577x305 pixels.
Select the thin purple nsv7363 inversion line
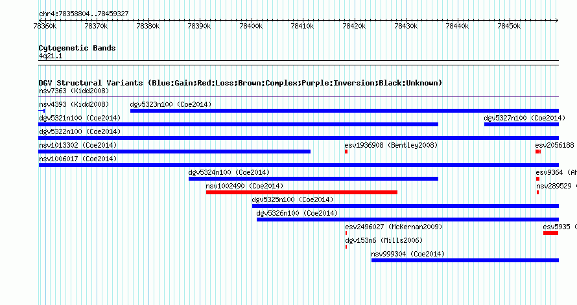298,97
